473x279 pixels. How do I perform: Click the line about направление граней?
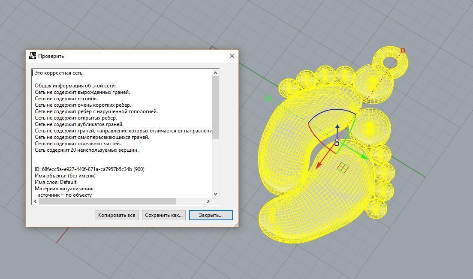coord(123,131)
